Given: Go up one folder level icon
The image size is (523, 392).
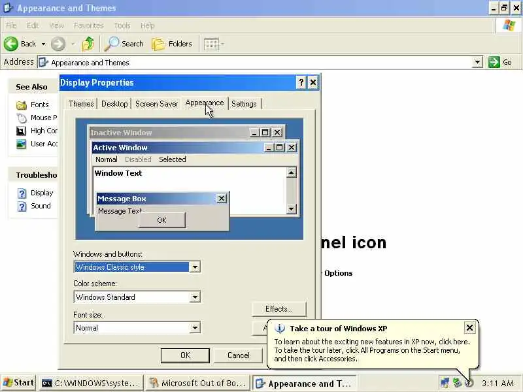Looking at the screenshot, I should [88, 44].
